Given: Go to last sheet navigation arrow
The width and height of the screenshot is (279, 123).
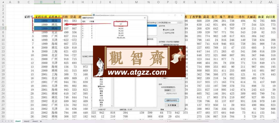Looking at the screenshot, I should [x=12, y=121].
